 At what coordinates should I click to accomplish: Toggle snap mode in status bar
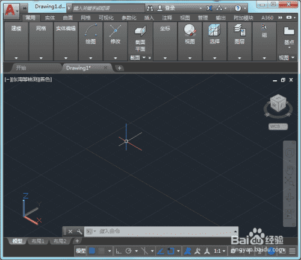tap(102, 251)
